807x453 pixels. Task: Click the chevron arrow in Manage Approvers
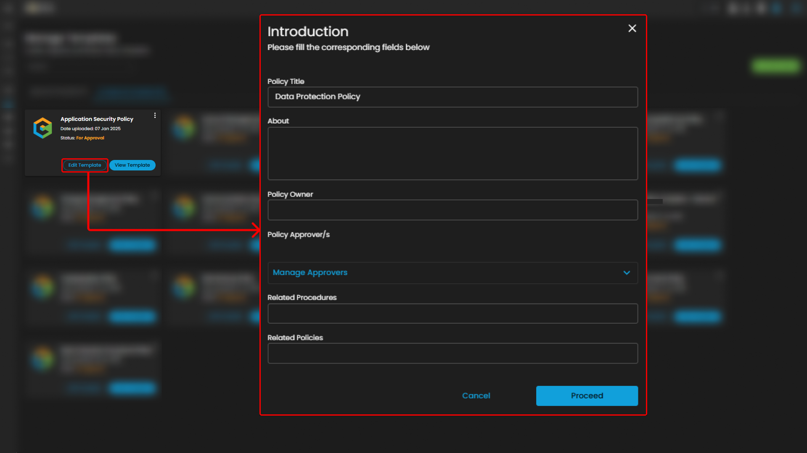click(x=627, y=273)
